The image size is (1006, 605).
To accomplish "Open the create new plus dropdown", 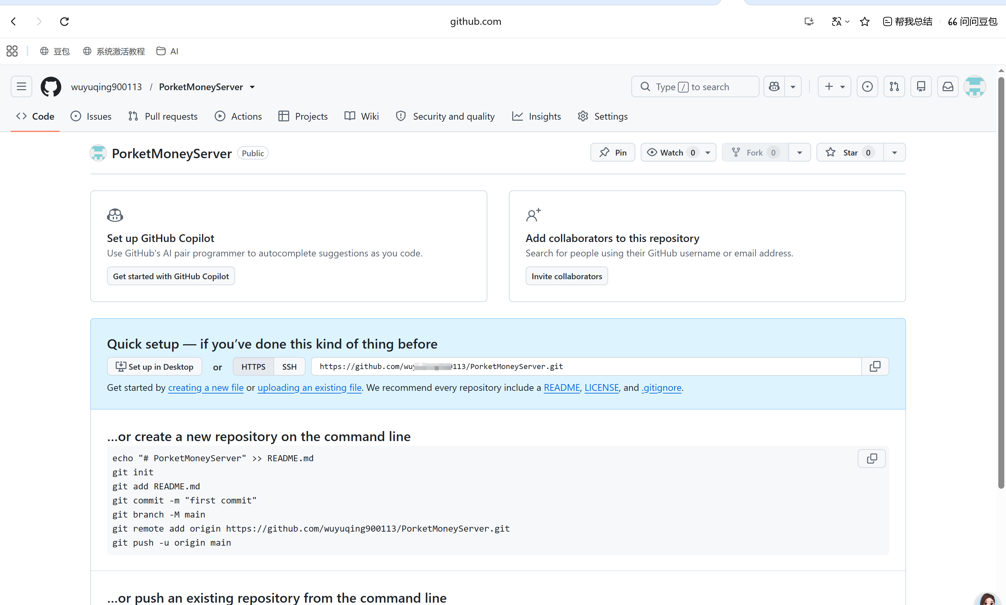I will click(x=834, y=86).
